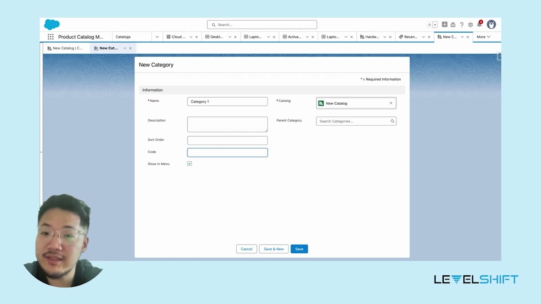Uncheck the Show In Menu checkbox

tap(189, 163)
